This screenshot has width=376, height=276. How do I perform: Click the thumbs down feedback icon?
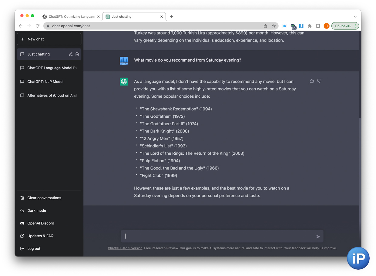point(319,81)
